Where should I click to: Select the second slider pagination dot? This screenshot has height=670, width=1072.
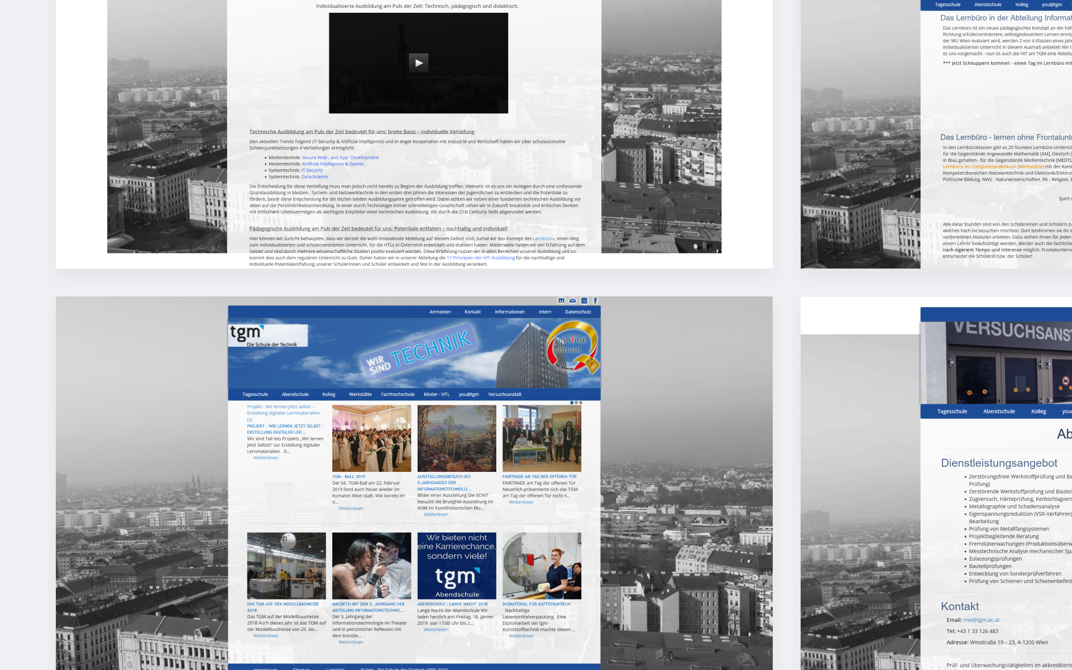(576, 403)
